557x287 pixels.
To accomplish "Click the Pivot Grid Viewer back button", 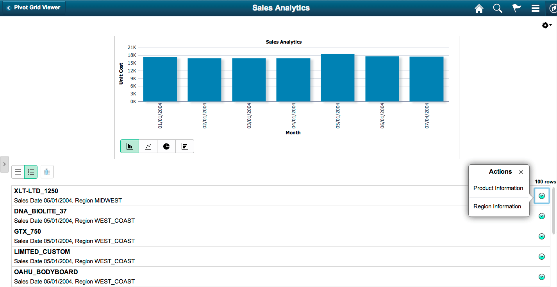I will [33, 7].
